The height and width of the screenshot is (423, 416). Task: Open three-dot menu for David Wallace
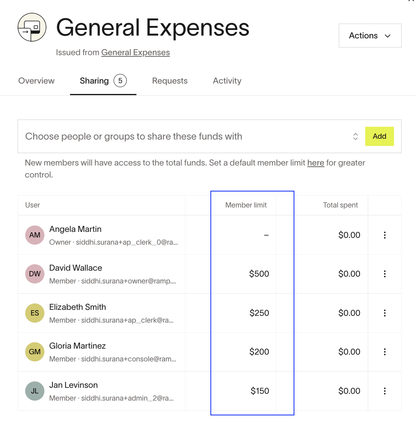click(x=384, y=274)
